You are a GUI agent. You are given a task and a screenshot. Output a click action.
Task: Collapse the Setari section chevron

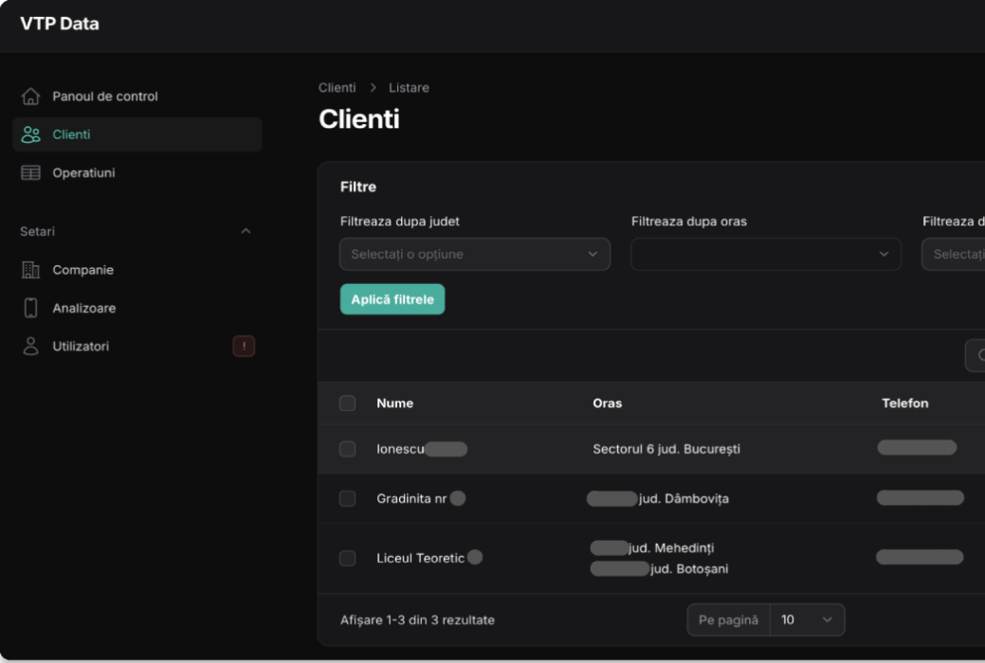pos(246,231)
